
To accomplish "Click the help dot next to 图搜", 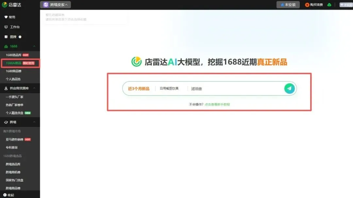I will pos(20,37).
